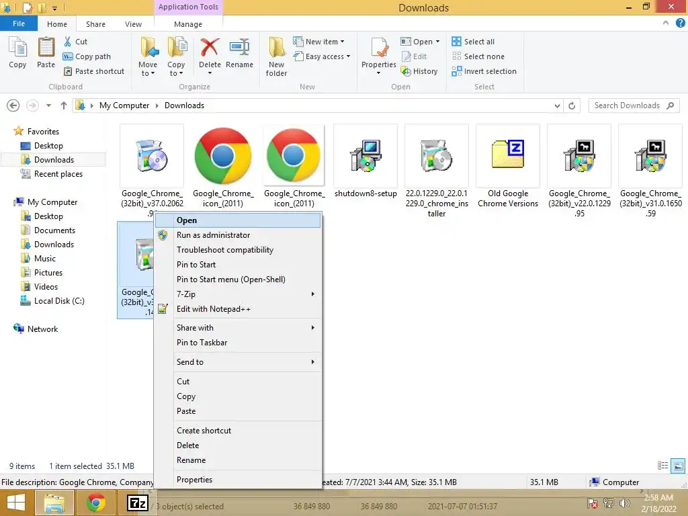Screen dimensions: 688x516
Task: Choose Rename in the context menu
Action: pyautogui.click(x=239, y=460)
